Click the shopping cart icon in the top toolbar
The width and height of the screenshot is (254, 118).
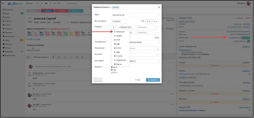(58, 4)
